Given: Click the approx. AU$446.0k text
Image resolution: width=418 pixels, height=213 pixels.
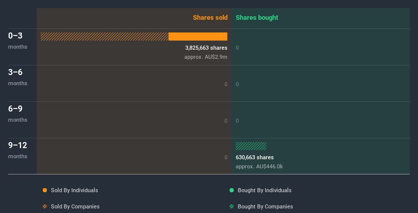Looking at the screenshot, I should pyautogui.click(x=259, y=166).
